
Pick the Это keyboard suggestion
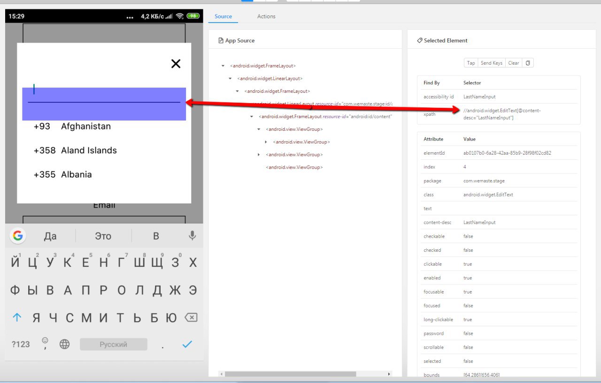click(103, 236)
